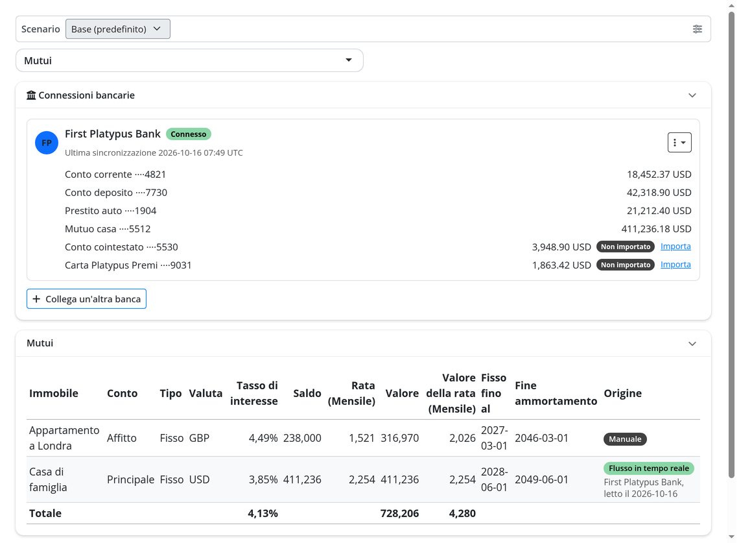This screenshot has height=543, width=752.
Task: Click the 238,000 saldo cell
Action: [302, 438]
